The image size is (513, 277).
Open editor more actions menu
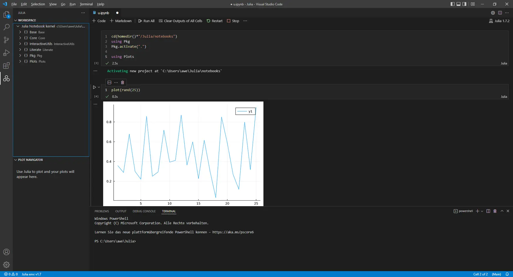pos(507,13)
